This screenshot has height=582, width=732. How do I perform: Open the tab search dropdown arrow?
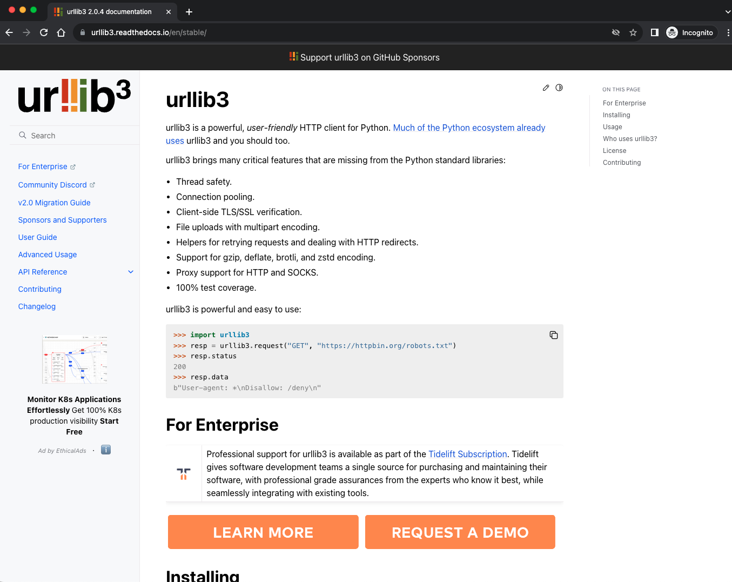[727, 11]
